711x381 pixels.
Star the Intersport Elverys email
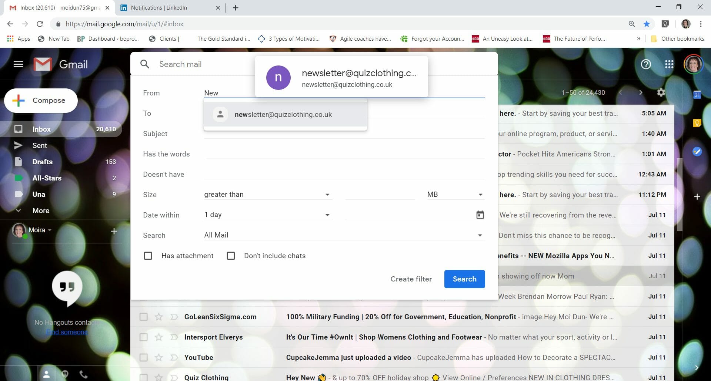[159, 337]
